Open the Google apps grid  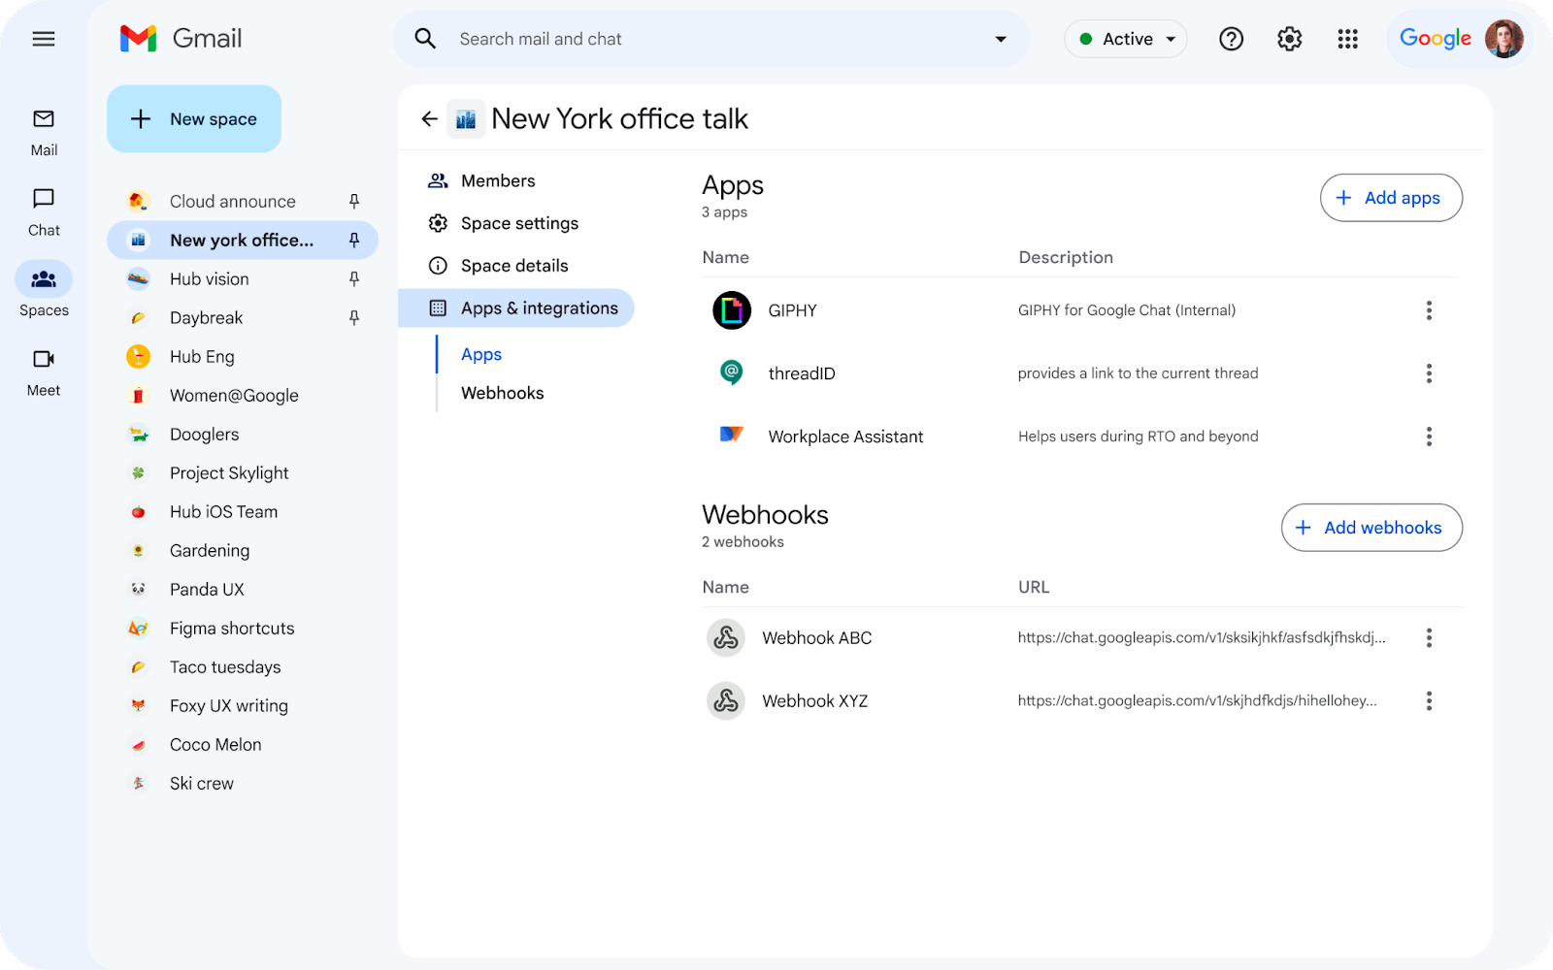point(1347,39)
